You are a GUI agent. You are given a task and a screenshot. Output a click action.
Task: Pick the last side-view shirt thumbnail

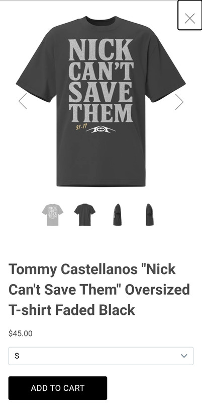click(x=149, y=215)
